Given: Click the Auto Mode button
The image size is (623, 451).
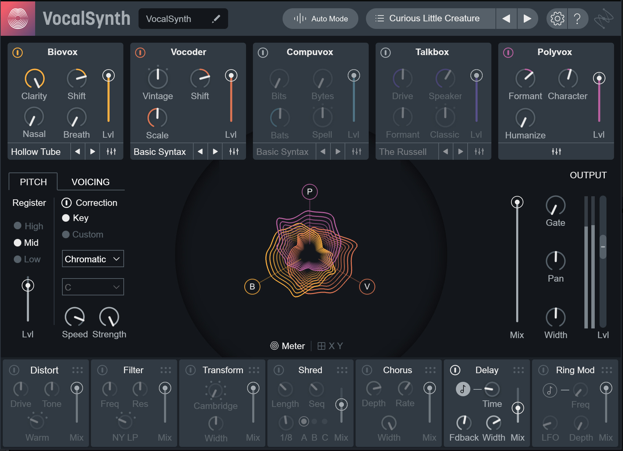Looking at the screenshot, I should (320, 19).
